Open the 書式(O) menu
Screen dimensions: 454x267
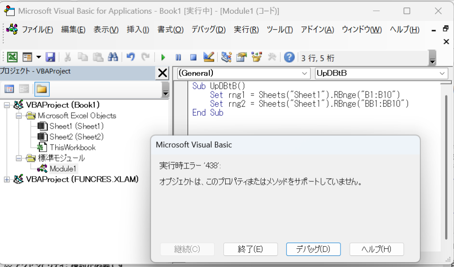(x=171, y=30)
